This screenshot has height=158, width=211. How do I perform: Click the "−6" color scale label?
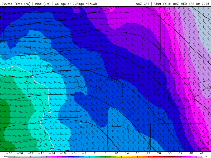74,153
